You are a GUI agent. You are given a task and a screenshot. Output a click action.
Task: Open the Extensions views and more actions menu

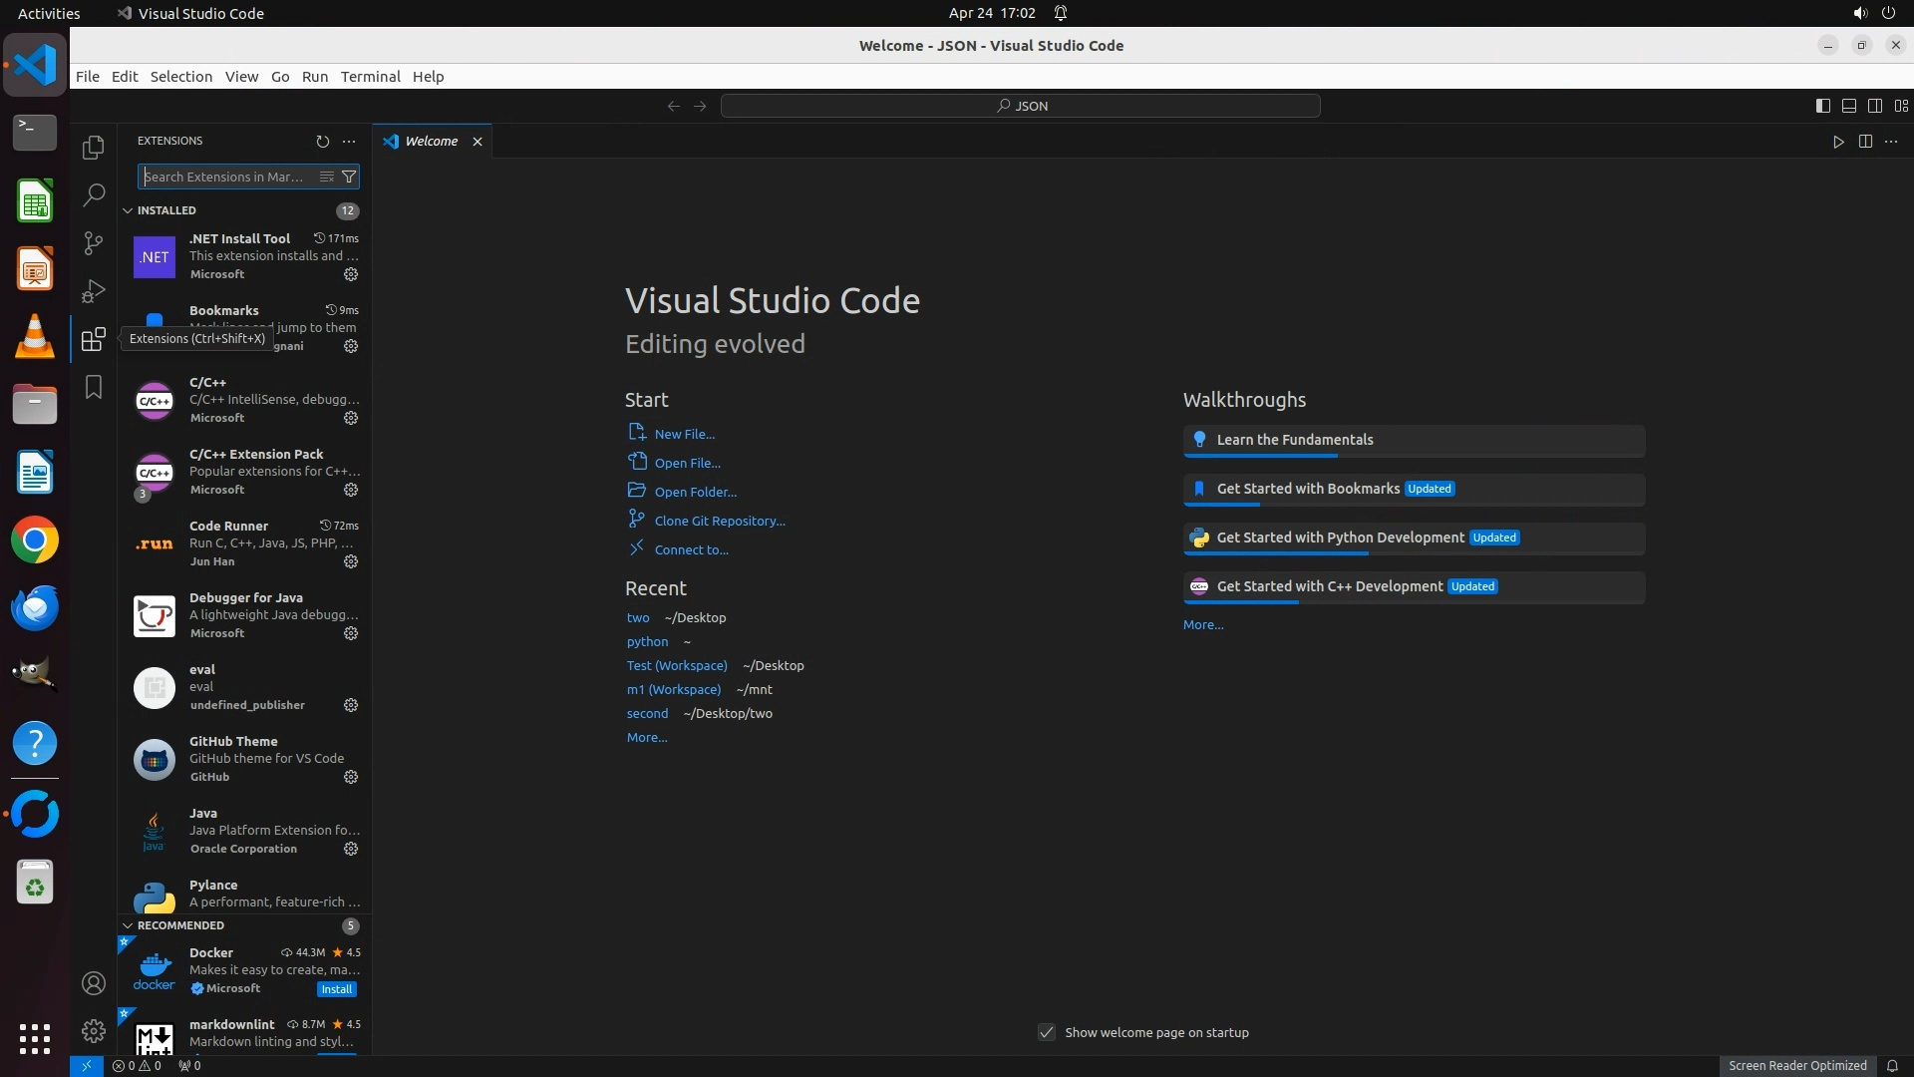click(349, 142)
